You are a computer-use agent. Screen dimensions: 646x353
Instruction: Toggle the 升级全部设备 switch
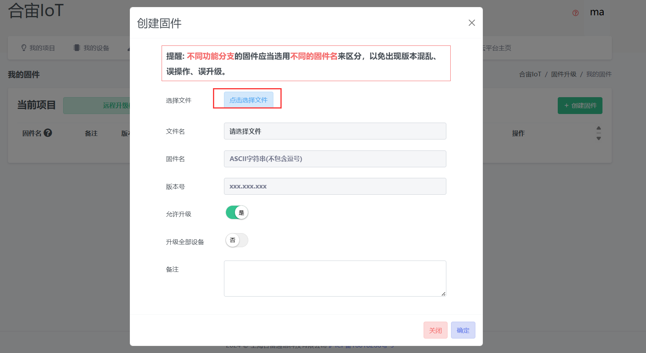[x=237, y=240]
